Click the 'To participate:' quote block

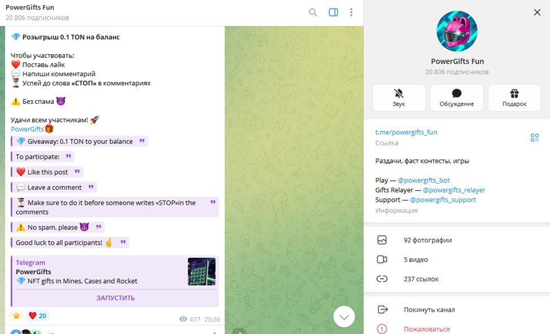pos(42,157)
